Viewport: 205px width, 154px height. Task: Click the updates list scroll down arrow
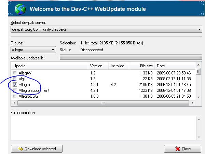click(199, 97)
